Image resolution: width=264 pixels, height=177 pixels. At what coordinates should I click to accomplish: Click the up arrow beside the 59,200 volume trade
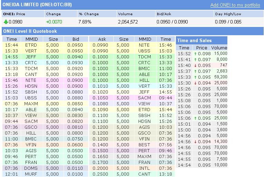[x=195, y=77]
